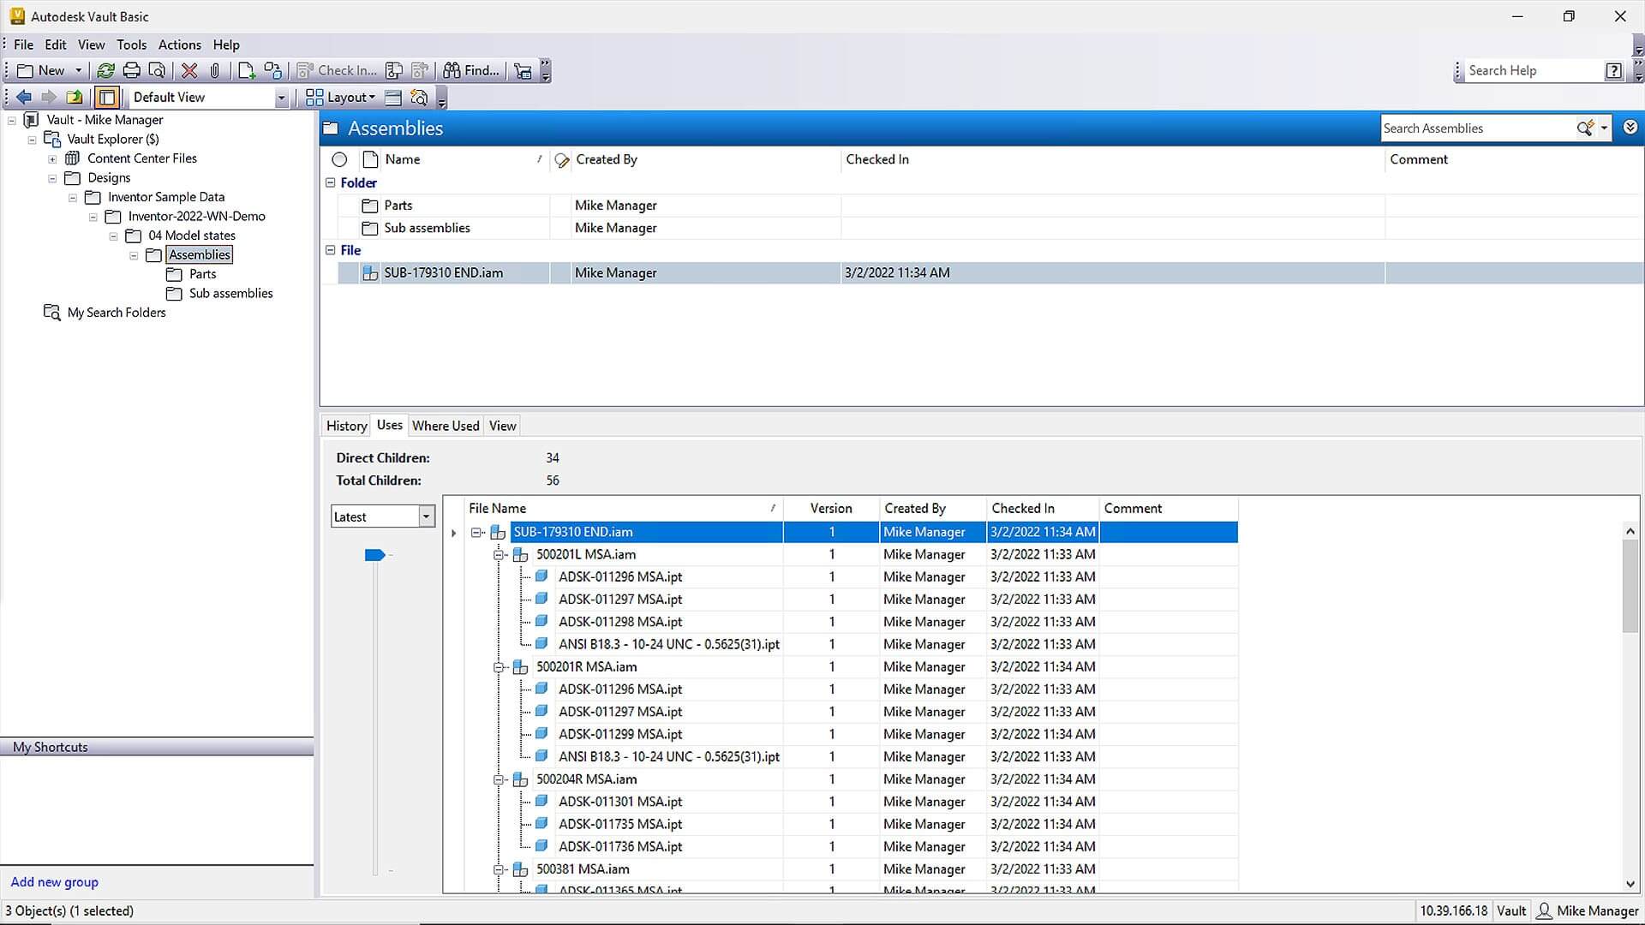Viewport: 1645px width, 925px height.
Task: Collapse the 04 Model states node
Action: click(113, 236)
